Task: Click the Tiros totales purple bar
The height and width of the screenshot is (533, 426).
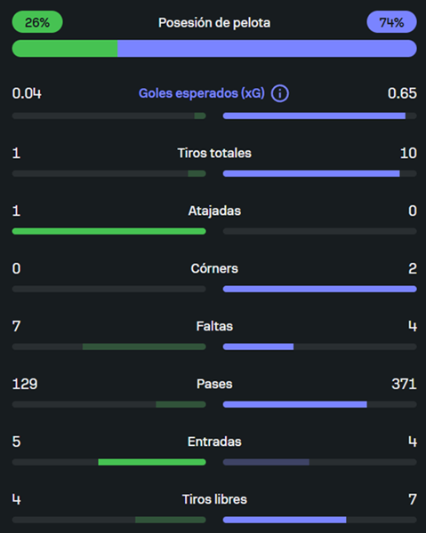Action: (x=311, y=174)
